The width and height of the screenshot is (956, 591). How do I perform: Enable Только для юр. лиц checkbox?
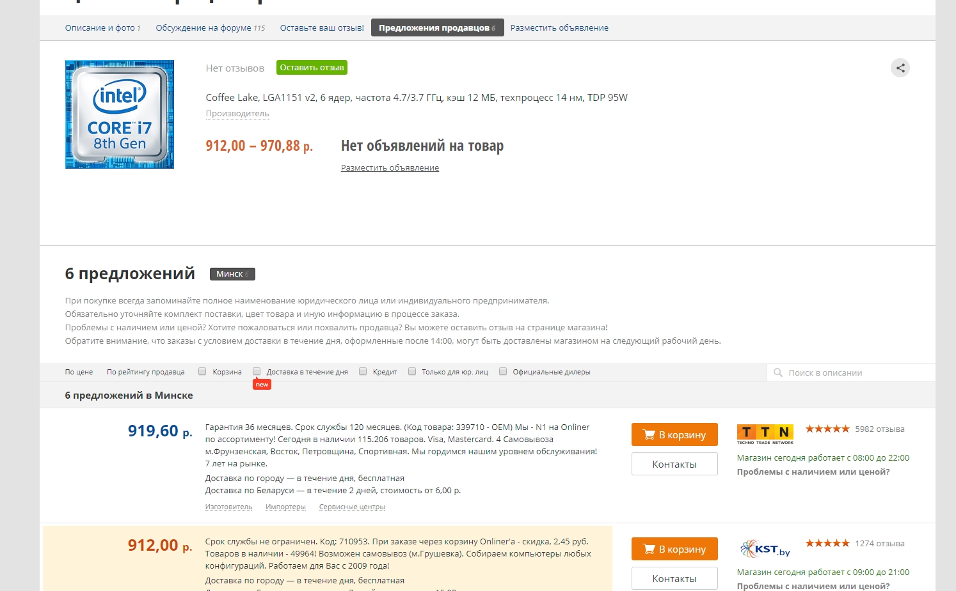coord(412,371)
